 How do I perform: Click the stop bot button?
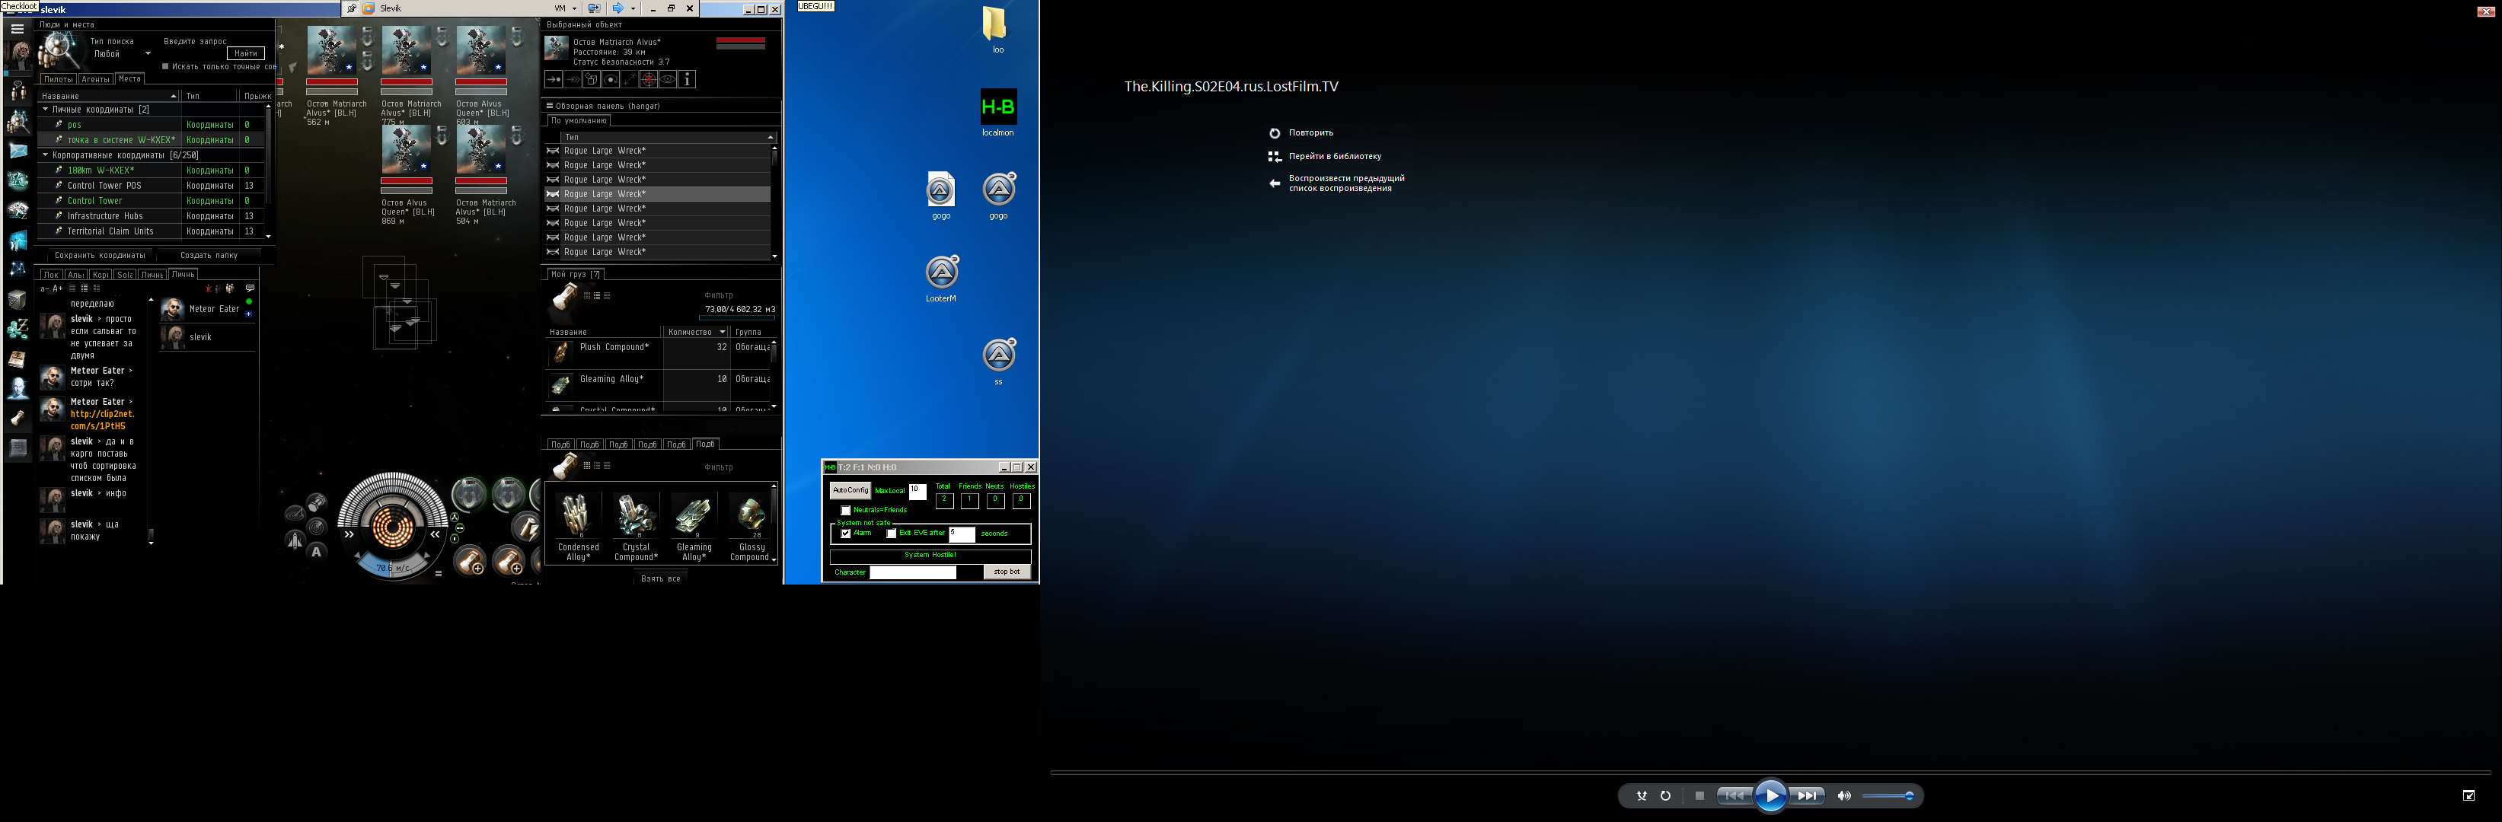pyautogui.click(x=1007, y=572)
